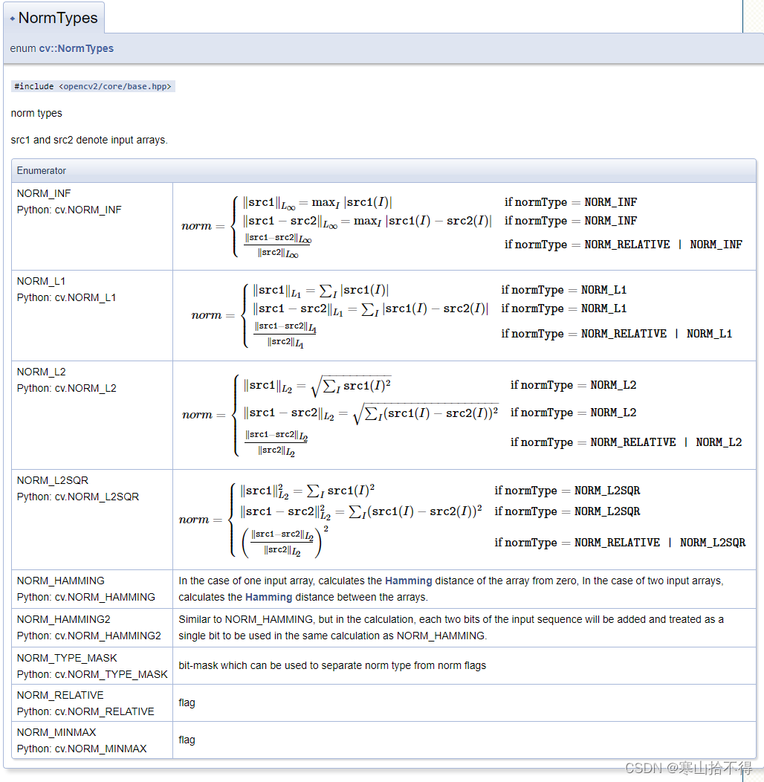
Task: Click the 'flag' description of NORM_RELATIVE
Action: (187, 703)
